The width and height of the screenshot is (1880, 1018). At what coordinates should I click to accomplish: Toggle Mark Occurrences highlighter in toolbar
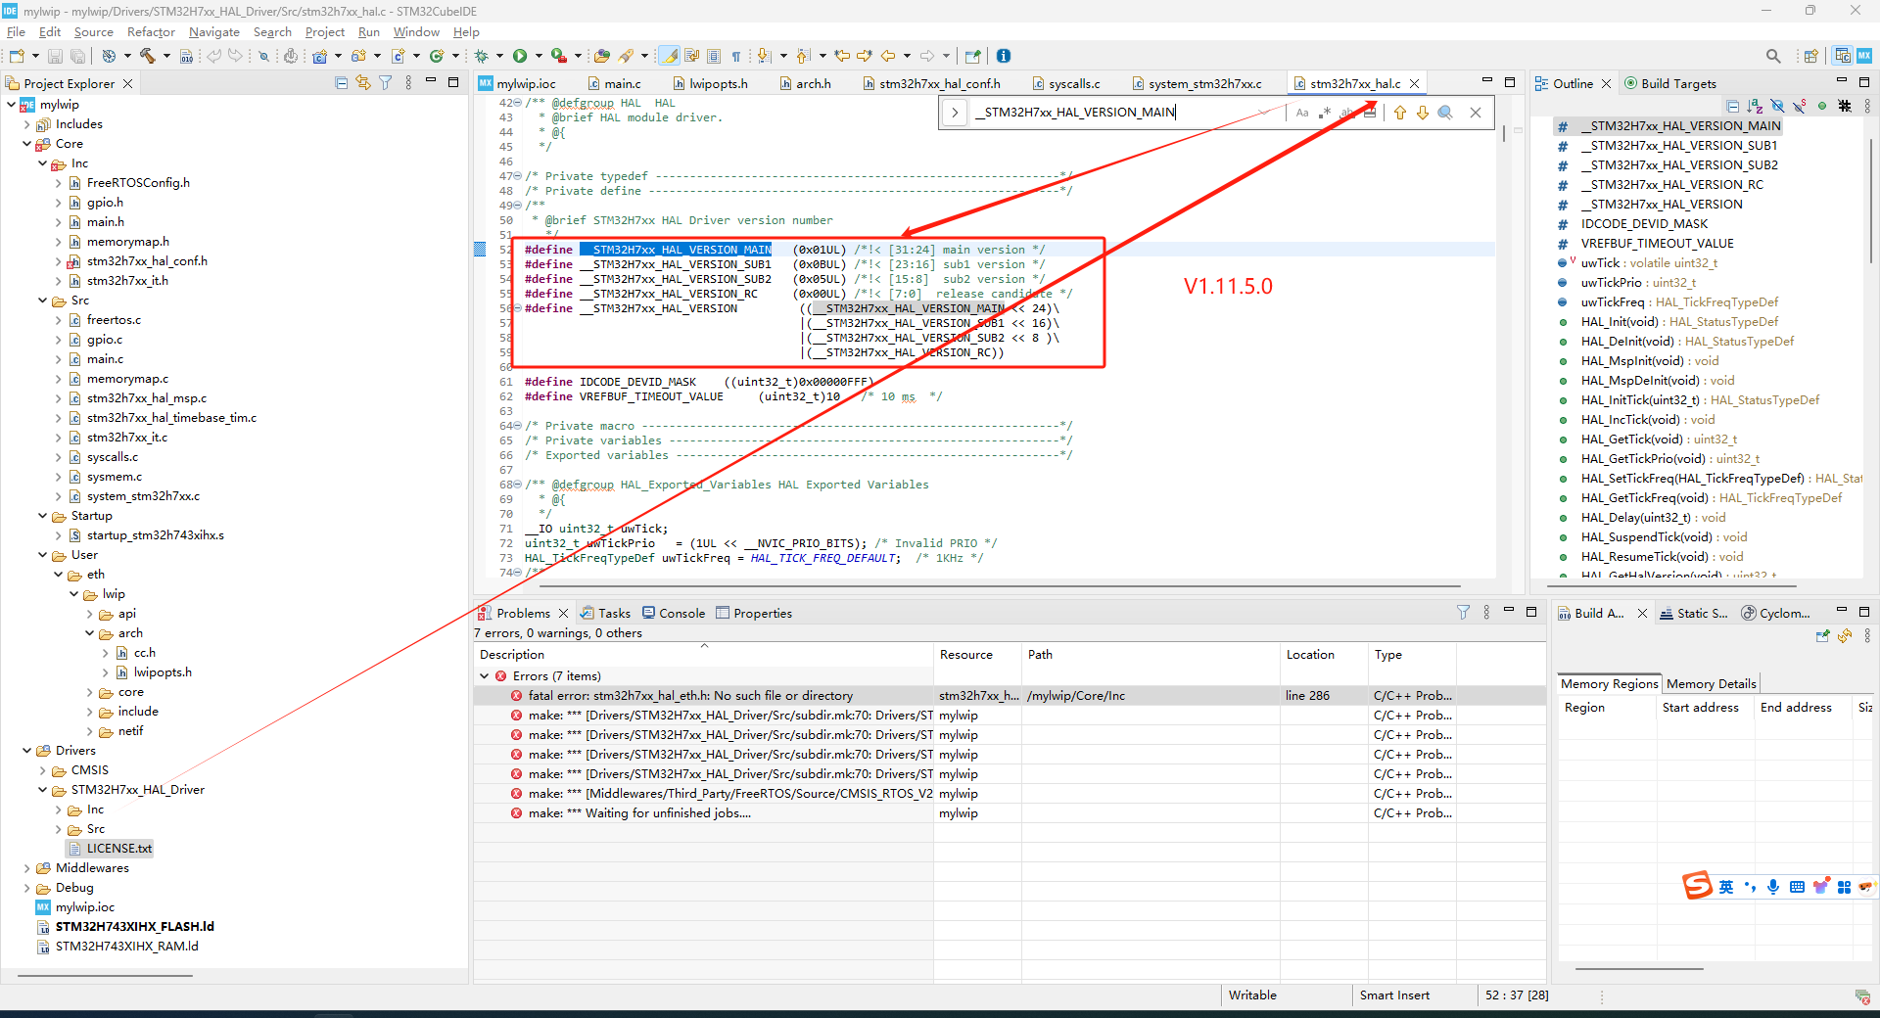tap(670, 56)
